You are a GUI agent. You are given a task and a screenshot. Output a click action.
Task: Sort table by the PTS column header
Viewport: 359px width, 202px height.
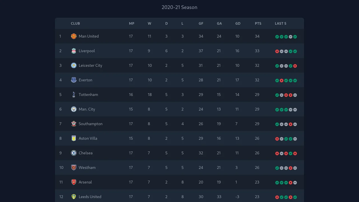[x=258, y=24]
